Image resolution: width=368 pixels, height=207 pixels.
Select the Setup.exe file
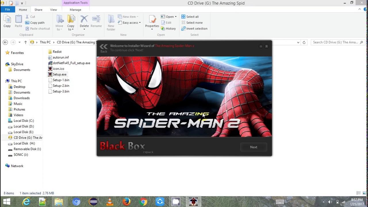(x=57, y=74)
